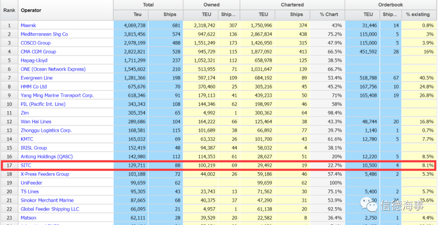Image resolution: width=438 pixels, height=225 pixels.
Task: Select Antong owned TEU 114,353
Action: (x=206, y=157)
